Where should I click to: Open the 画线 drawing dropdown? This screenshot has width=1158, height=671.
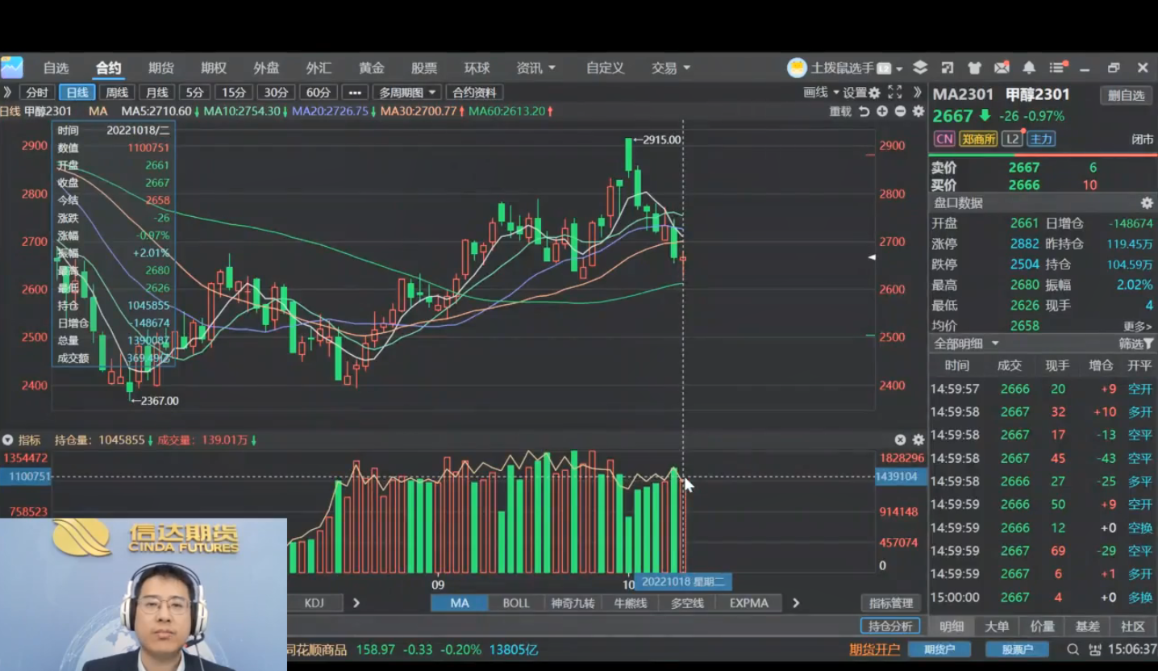[821, 93]
